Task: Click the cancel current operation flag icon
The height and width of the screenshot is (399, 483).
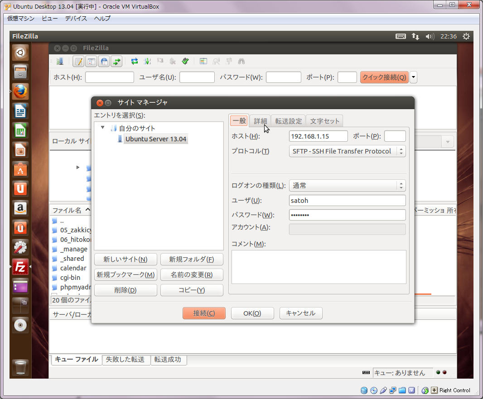Action: click(160, 61)
